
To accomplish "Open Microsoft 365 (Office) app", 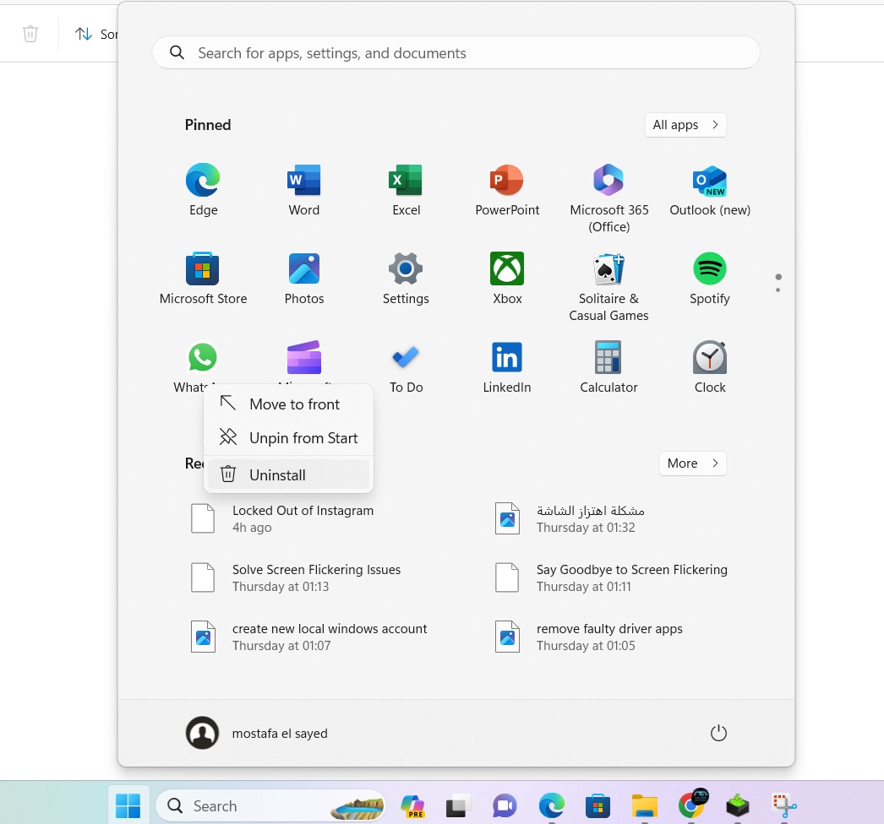I will pyautogui.click(x=608, y=198).
